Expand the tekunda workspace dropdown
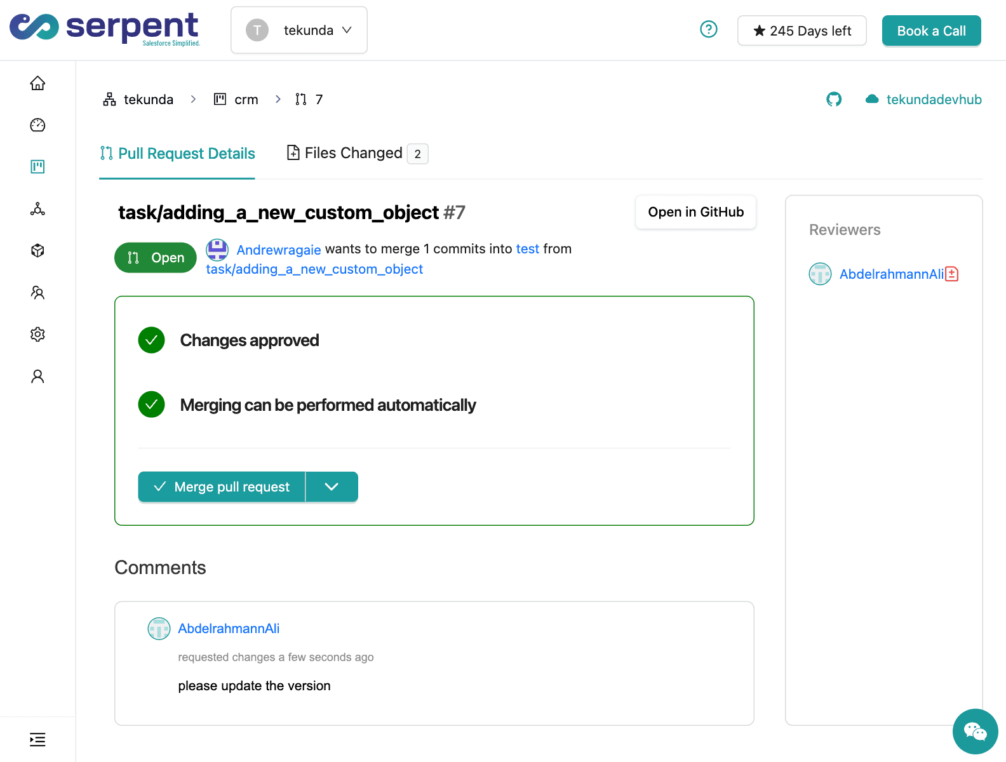The image size is (1006, 762). (x=299, y=30)
